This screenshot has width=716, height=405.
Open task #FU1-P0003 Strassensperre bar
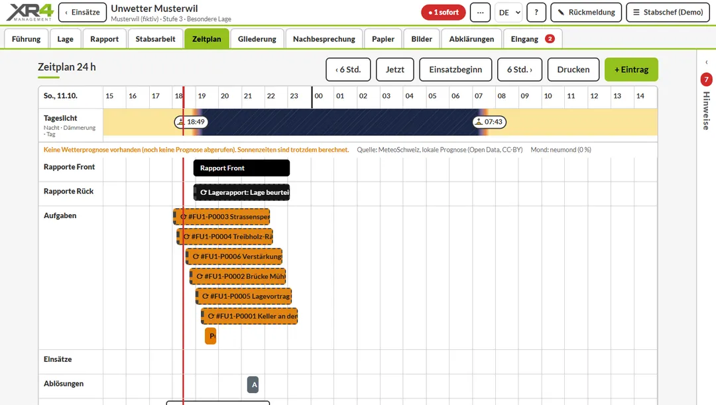(x=221, y=217)
